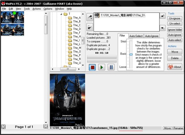This screenshot has width=185, height=135.
Task: Click the filter strictness slider handle
Action: [x=131, y=54]
